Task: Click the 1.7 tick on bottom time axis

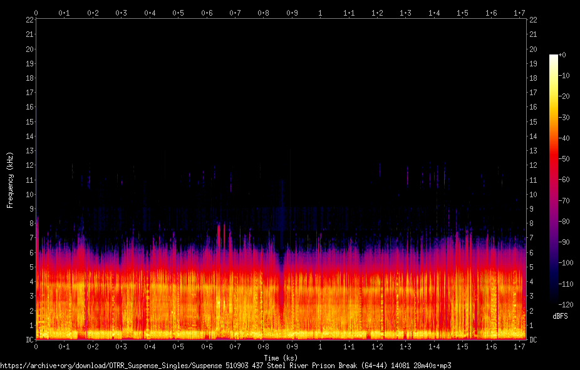Action: click(x=519, y=347)
